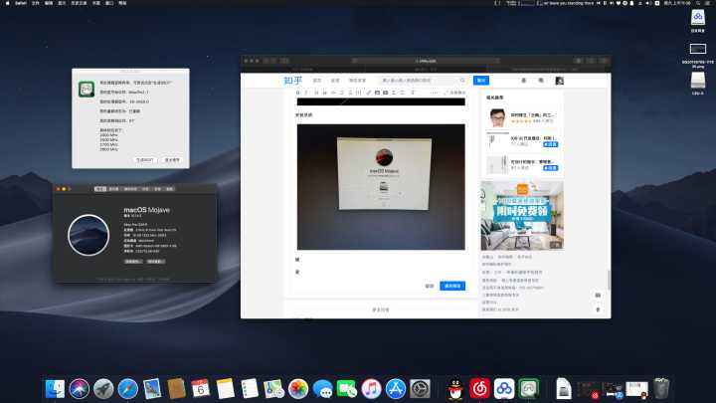This screenshot has height=403, width=716.
Task: Select the first tab in About This Mac
Action: pyautogui.click(x=100, y=189)
